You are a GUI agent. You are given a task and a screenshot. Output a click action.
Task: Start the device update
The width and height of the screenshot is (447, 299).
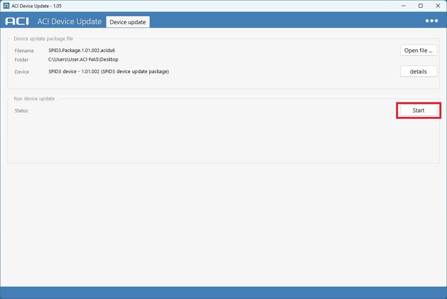[x=418, y=110]
